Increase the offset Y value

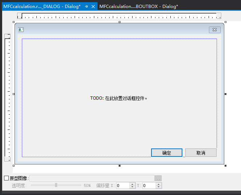tap(158, 184)
